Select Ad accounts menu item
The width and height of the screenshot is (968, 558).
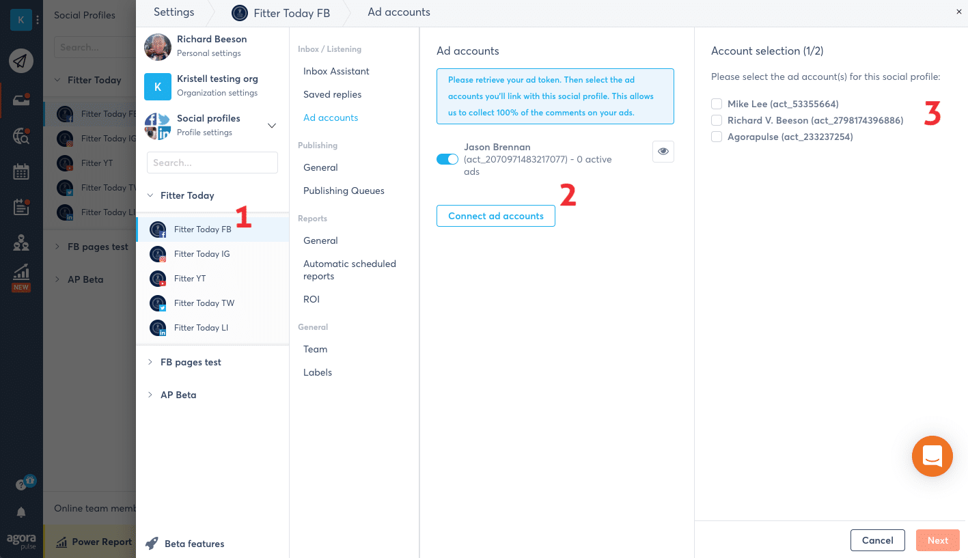click(x=331, y=117)
